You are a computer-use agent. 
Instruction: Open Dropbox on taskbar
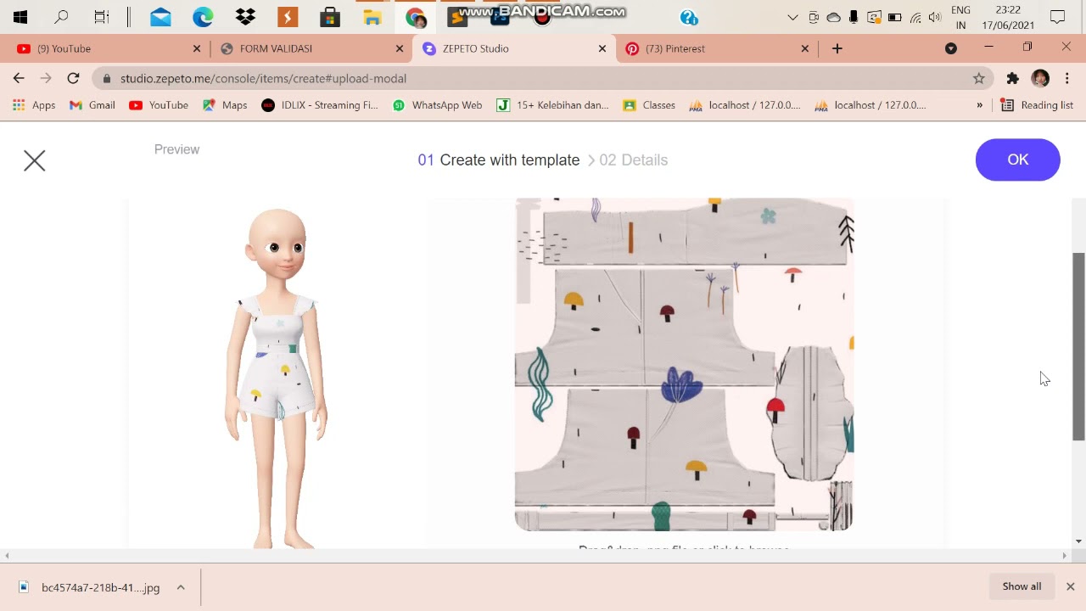(245, 17)
